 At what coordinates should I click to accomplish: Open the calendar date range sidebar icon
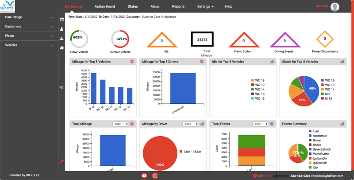(62, 20)
